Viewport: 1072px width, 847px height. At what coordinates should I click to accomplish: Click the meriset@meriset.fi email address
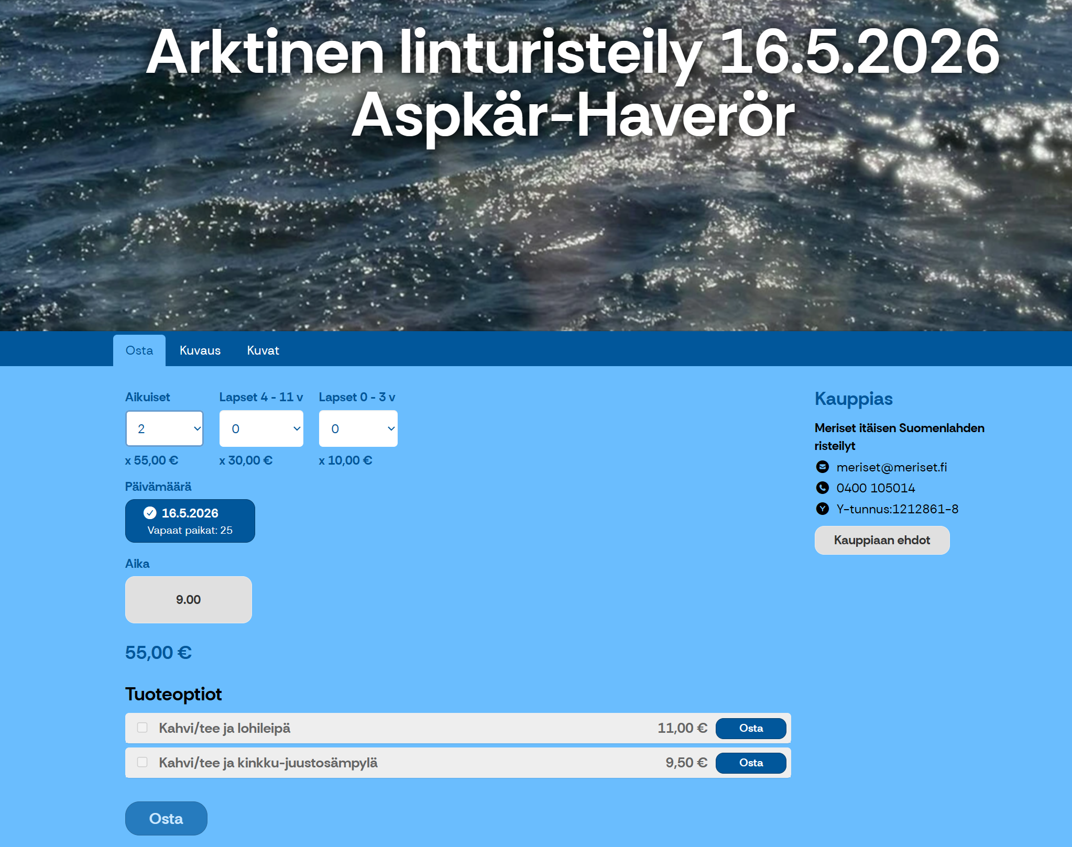tap(892, 467)
